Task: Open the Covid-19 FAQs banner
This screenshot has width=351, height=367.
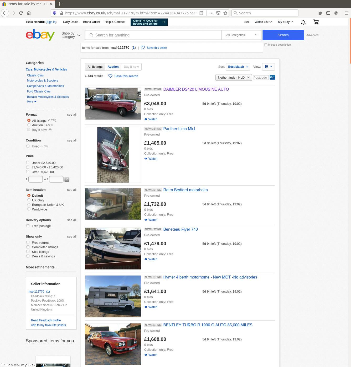Action: pyautogui.click(x=149, y=22)
